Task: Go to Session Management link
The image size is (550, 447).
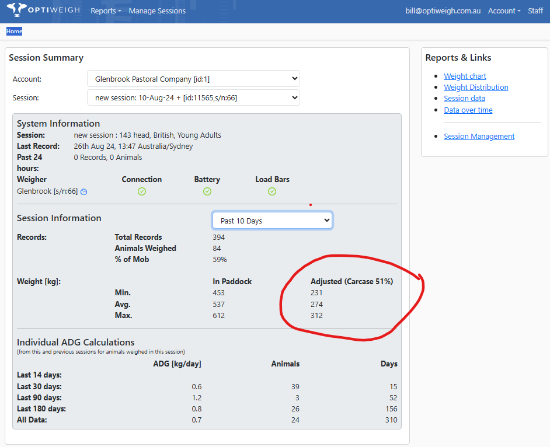Action: (479, 137)
